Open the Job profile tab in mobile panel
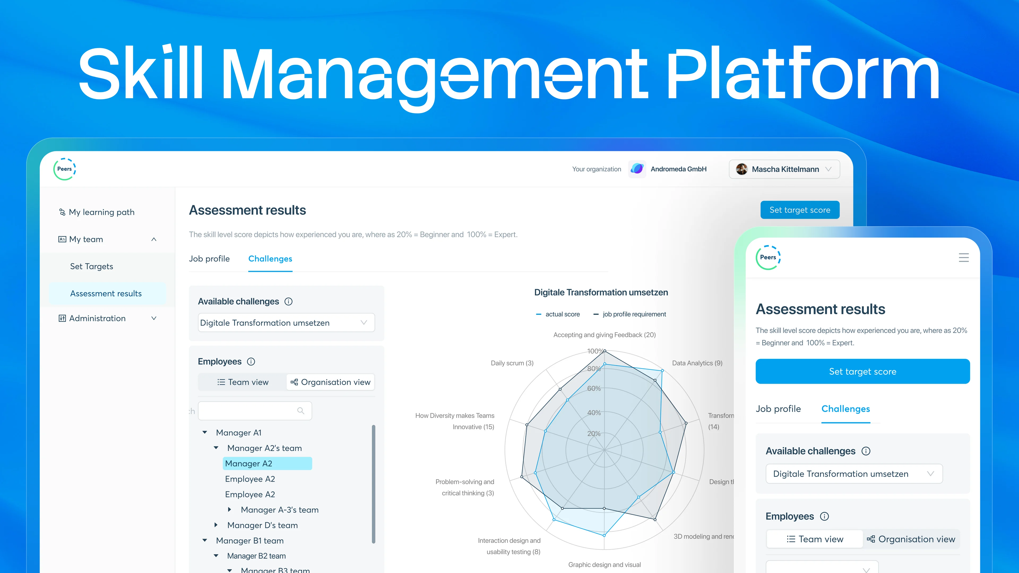Screen dimensions: 1019x573 coord(778,409)
